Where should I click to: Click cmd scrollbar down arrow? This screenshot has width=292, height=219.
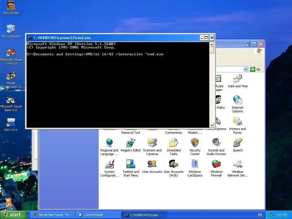click(212, 125)
